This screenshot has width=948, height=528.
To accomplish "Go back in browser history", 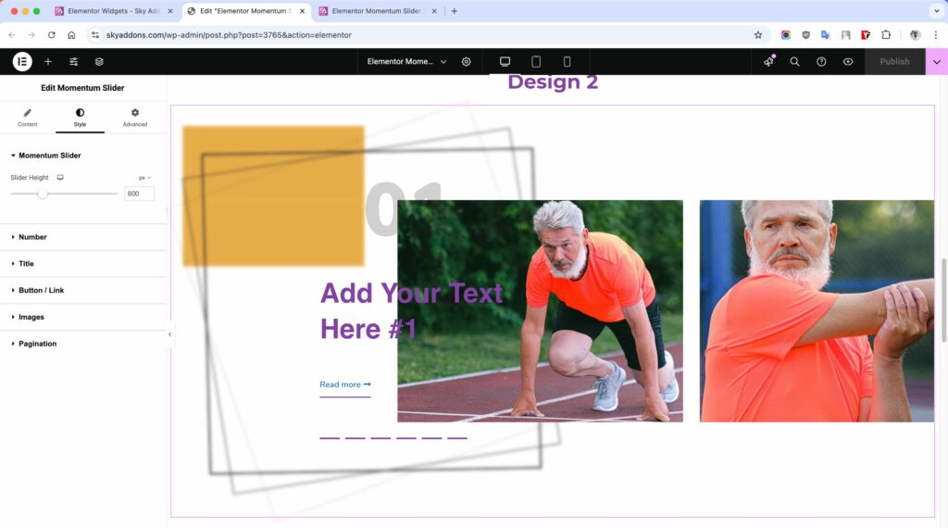I will [x=11, y=35].
